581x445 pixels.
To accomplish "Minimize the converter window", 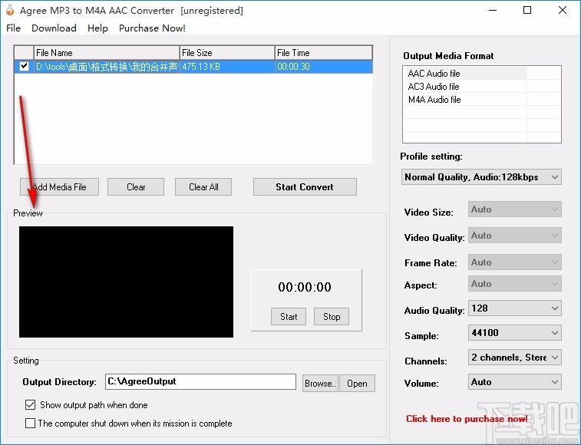I will (493, 11).
